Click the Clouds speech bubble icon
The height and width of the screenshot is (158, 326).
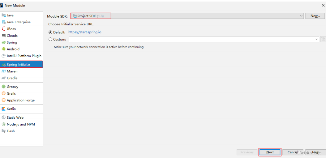coord(3,36)
